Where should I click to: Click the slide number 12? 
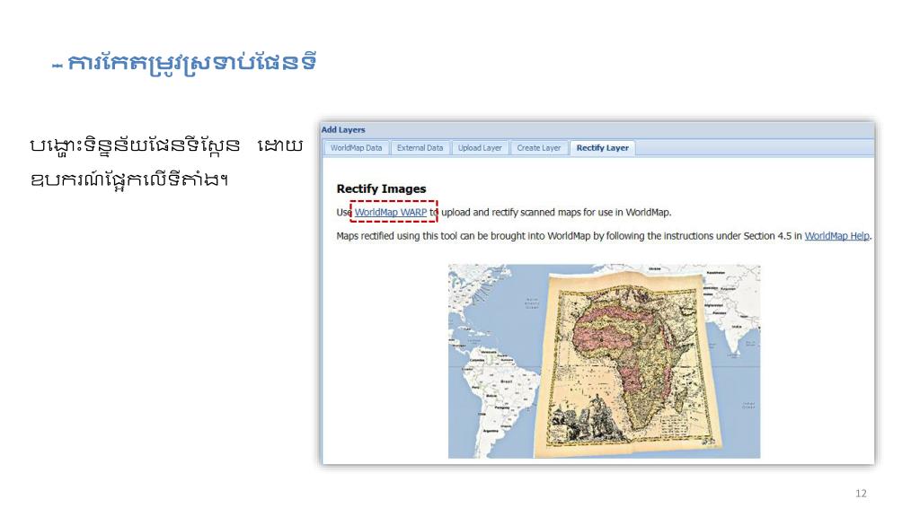[861, 494]
